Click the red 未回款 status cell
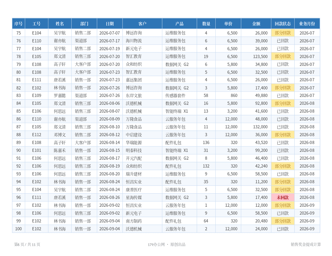The image size is (332, 256). tap(283, 198)
